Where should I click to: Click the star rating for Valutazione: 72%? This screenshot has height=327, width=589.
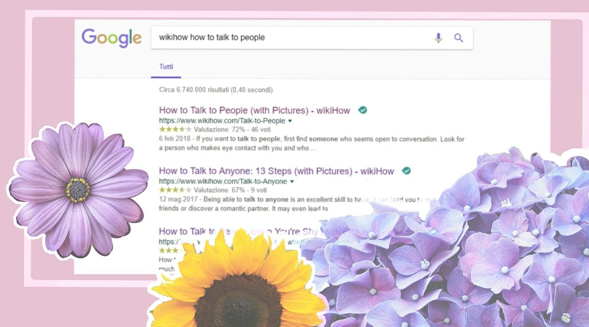[175, 129]
